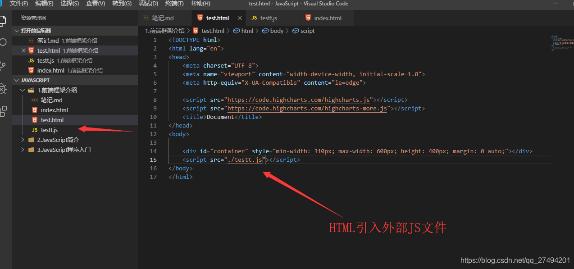Click the HTML5 icon of index.html in file tree

[35, 110]
